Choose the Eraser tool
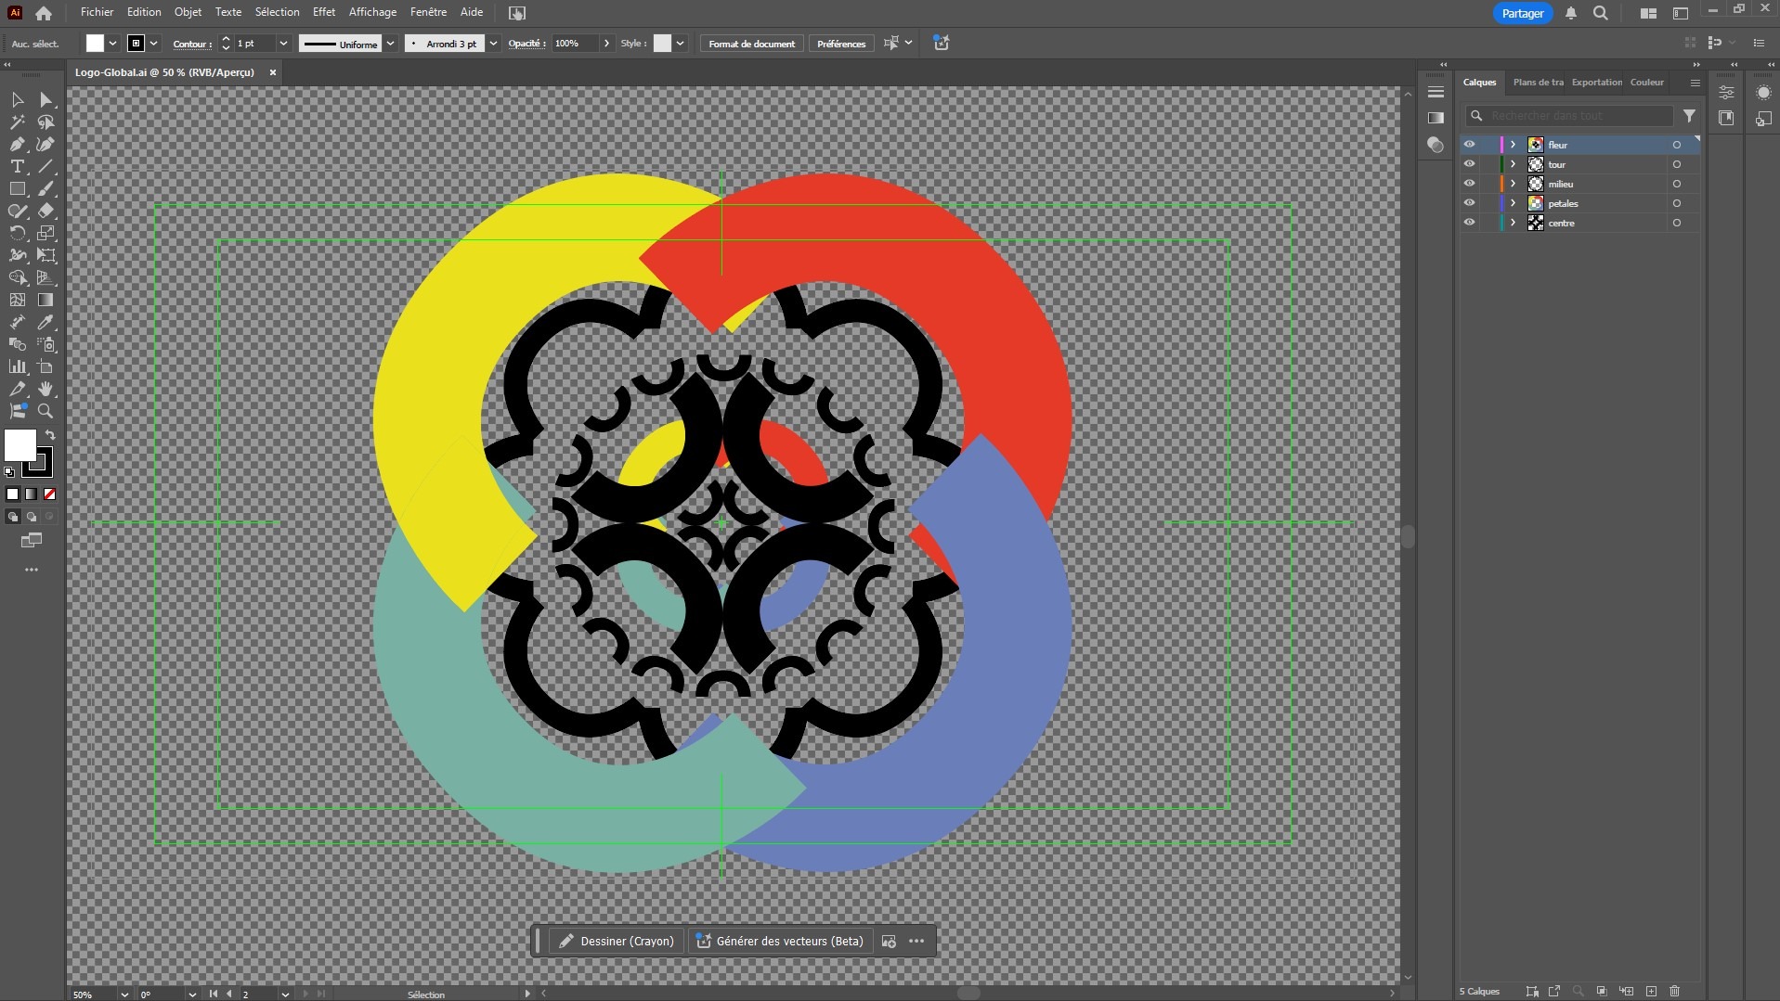This screenshot has height=1001, width=1780. [45, 212]
